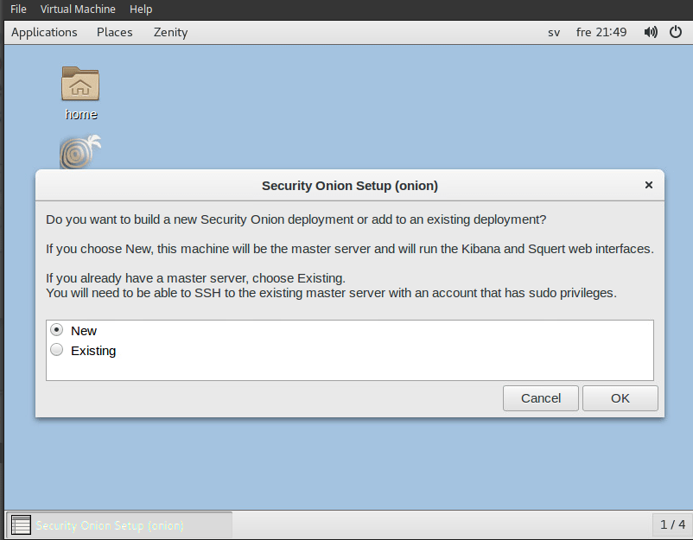Click the 1 / 4 workspace switcher
Screen dimensions: 693x540
point(672,524)
